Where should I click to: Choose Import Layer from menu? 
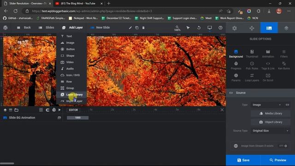coord(71,101)
